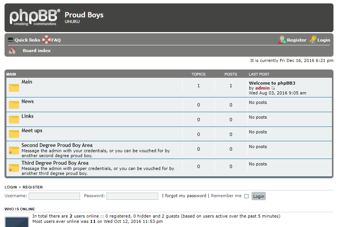Open the Login link in header
The width and height of the screenshot is (338, 227).
(324, 40)
